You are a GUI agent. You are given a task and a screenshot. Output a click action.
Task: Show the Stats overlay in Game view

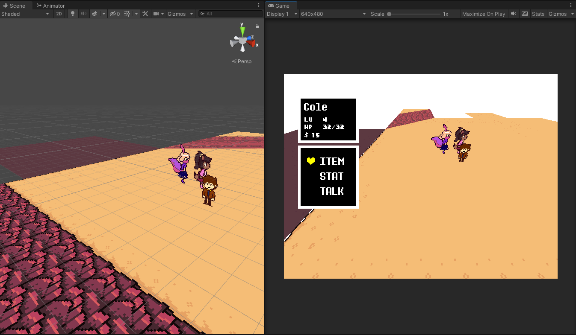538,14
